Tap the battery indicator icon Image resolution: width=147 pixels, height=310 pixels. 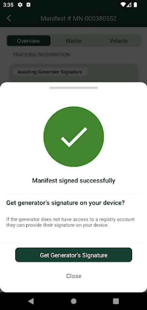click(135, 5)
